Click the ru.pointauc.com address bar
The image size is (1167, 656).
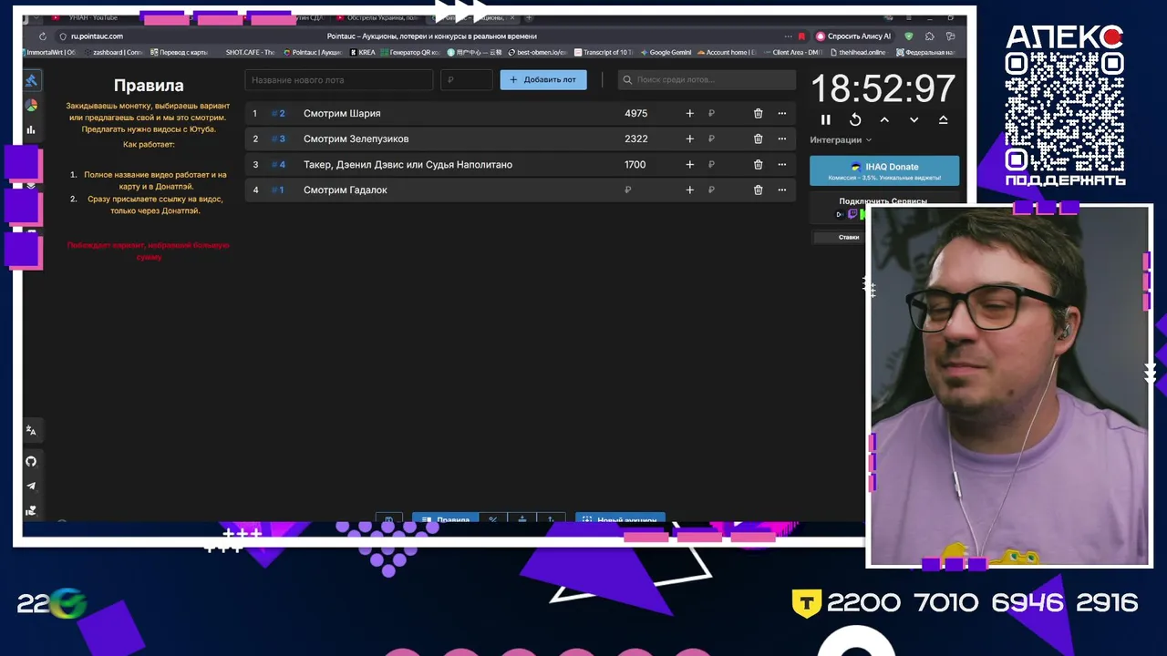tap(97, 36)
